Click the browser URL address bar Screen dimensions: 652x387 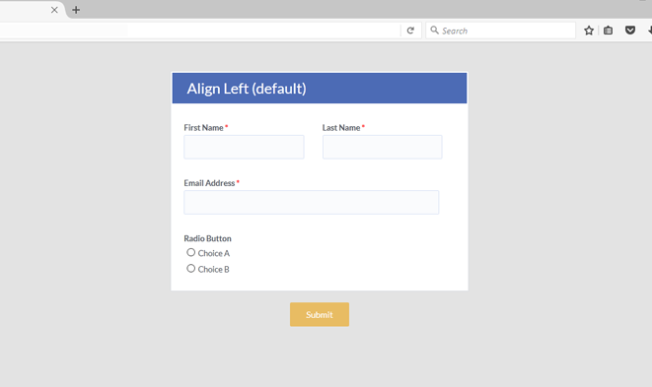[x=199, y=31]
